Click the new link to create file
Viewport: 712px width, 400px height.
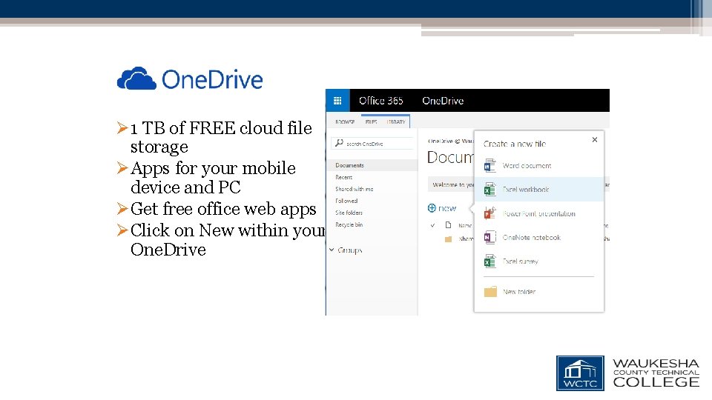tap(447, 208)
